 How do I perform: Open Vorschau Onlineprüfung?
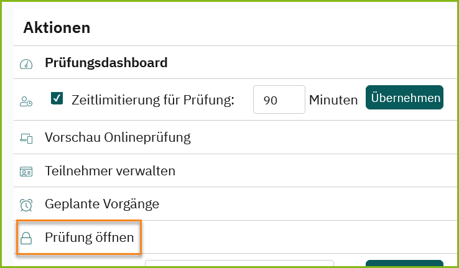(118, 137)
